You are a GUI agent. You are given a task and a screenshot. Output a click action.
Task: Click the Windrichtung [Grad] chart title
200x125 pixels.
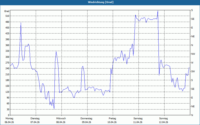100,2
